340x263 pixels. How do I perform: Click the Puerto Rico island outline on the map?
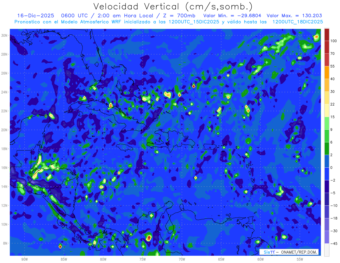pos(211,146)
